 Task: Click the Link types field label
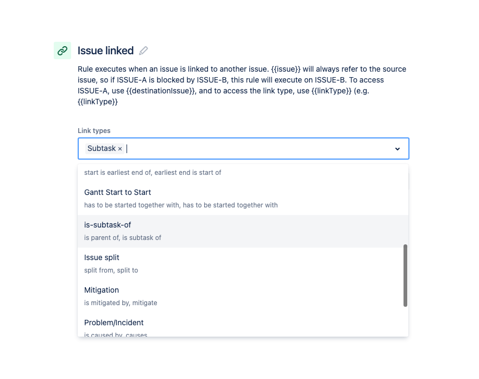tap(94, 131)
